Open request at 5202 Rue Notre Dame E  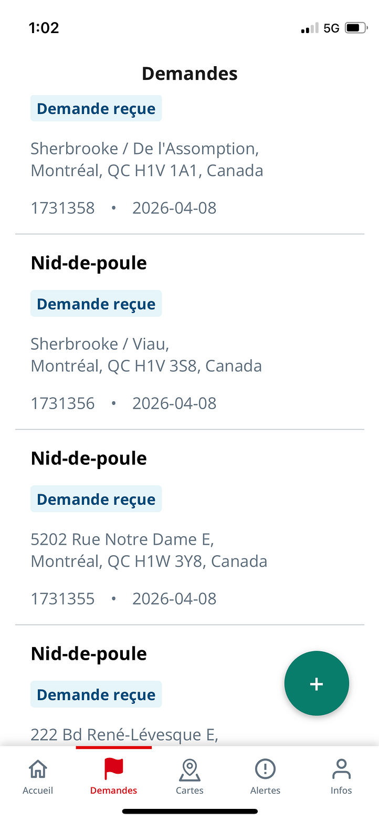pos(149,550)
